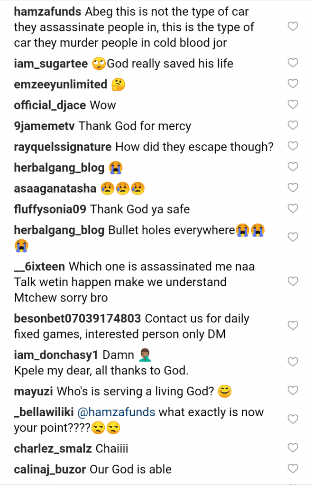Viewport: 312px width, 486px height.
Task: Toggle like on __6ixteen's comment
Action: 293,281
